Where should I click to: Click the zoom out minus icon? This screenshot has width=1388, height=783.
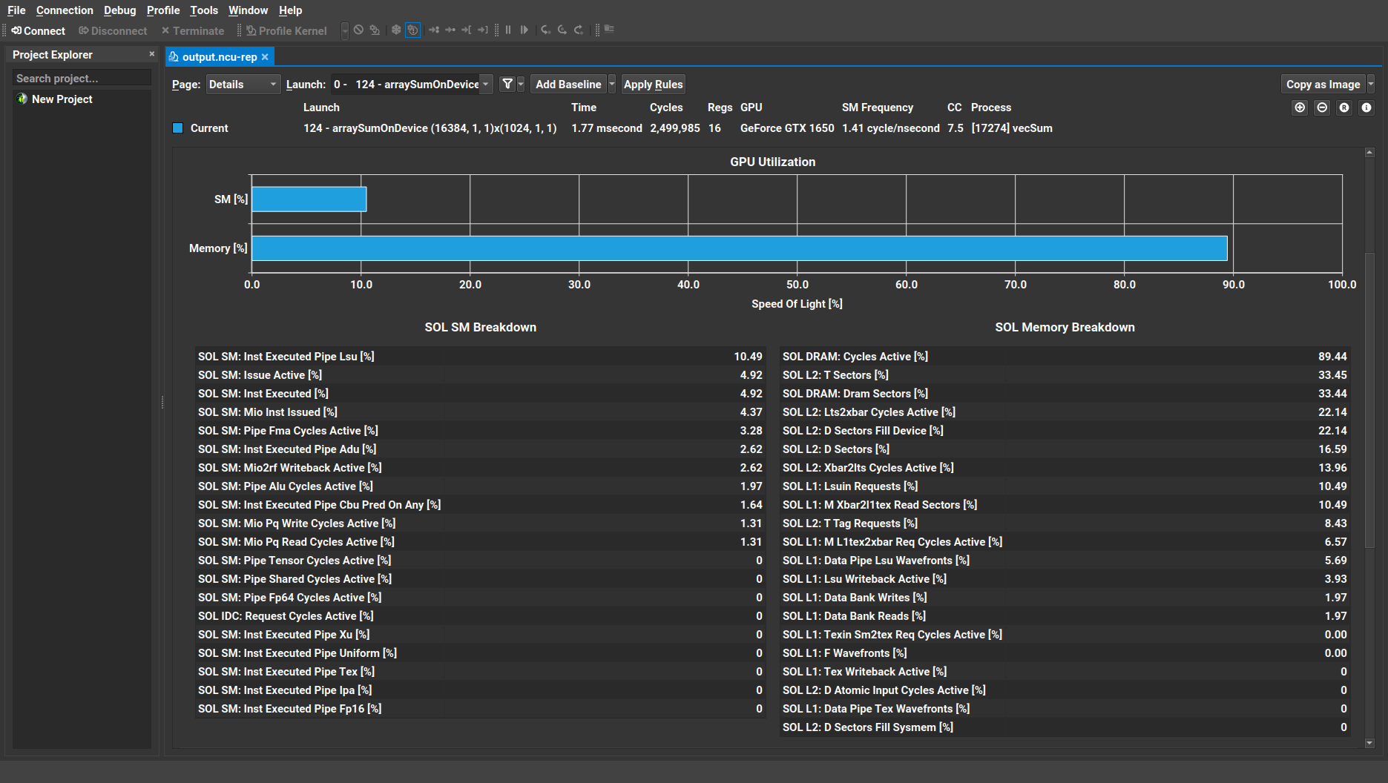(1322, 108)
